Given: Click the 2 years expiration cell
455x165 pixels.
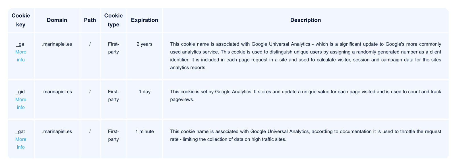Looking at the screenshot, I should pyautogui.click(x=144, y=44).
